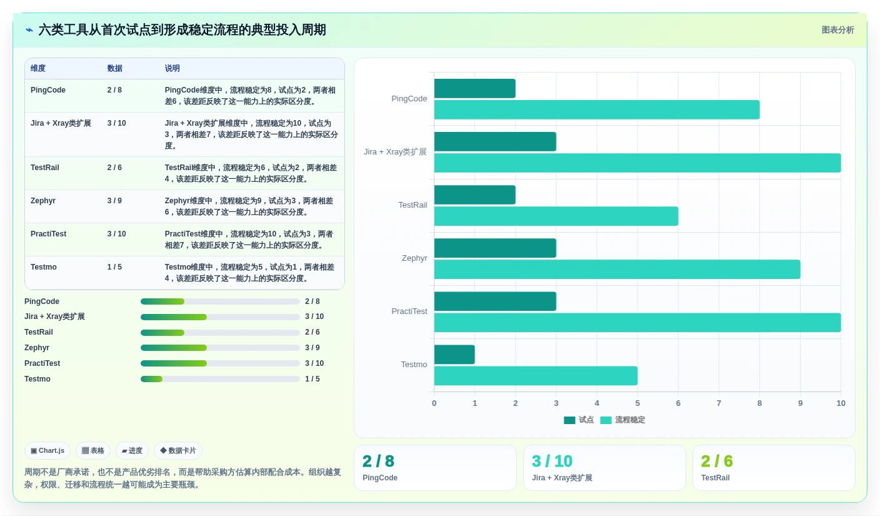Click the lightning icon beside the title
Viewport: 880px width, 516px height.
click(x=29, y=30)
